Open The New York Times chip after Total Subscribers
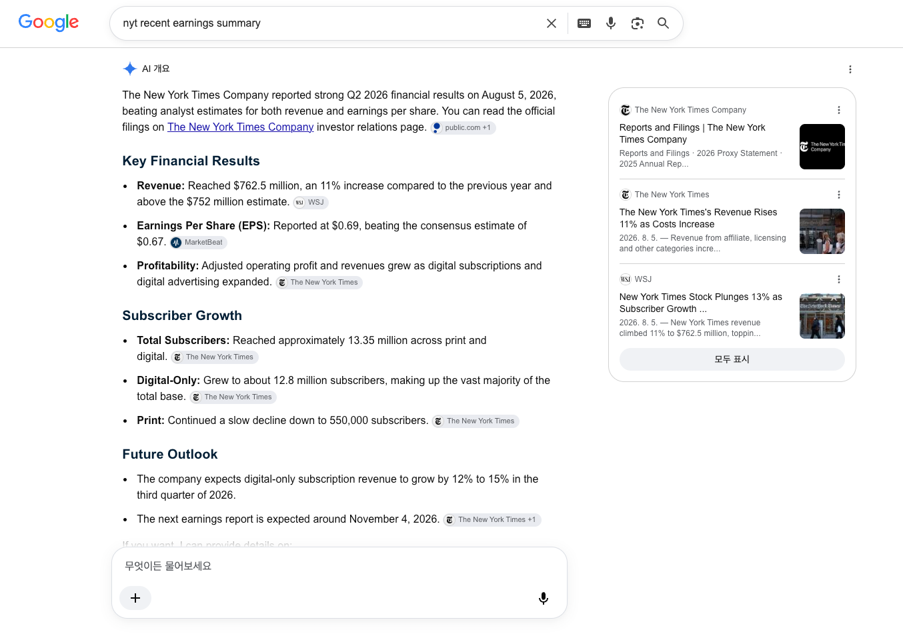The height and width of the screenshot is (640, 903). [215, 357]
